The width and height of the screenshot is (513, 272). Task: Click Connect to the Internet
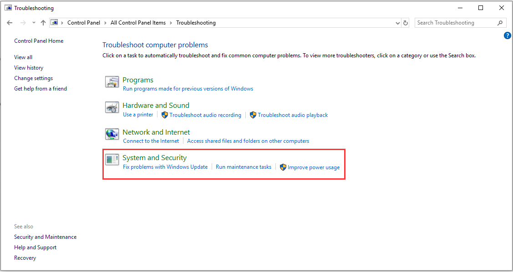(151, 141)
